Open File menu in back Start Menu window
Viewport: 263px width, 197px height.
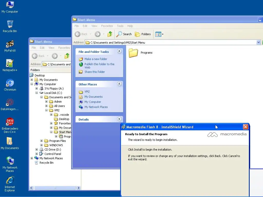tap(34, 48)
